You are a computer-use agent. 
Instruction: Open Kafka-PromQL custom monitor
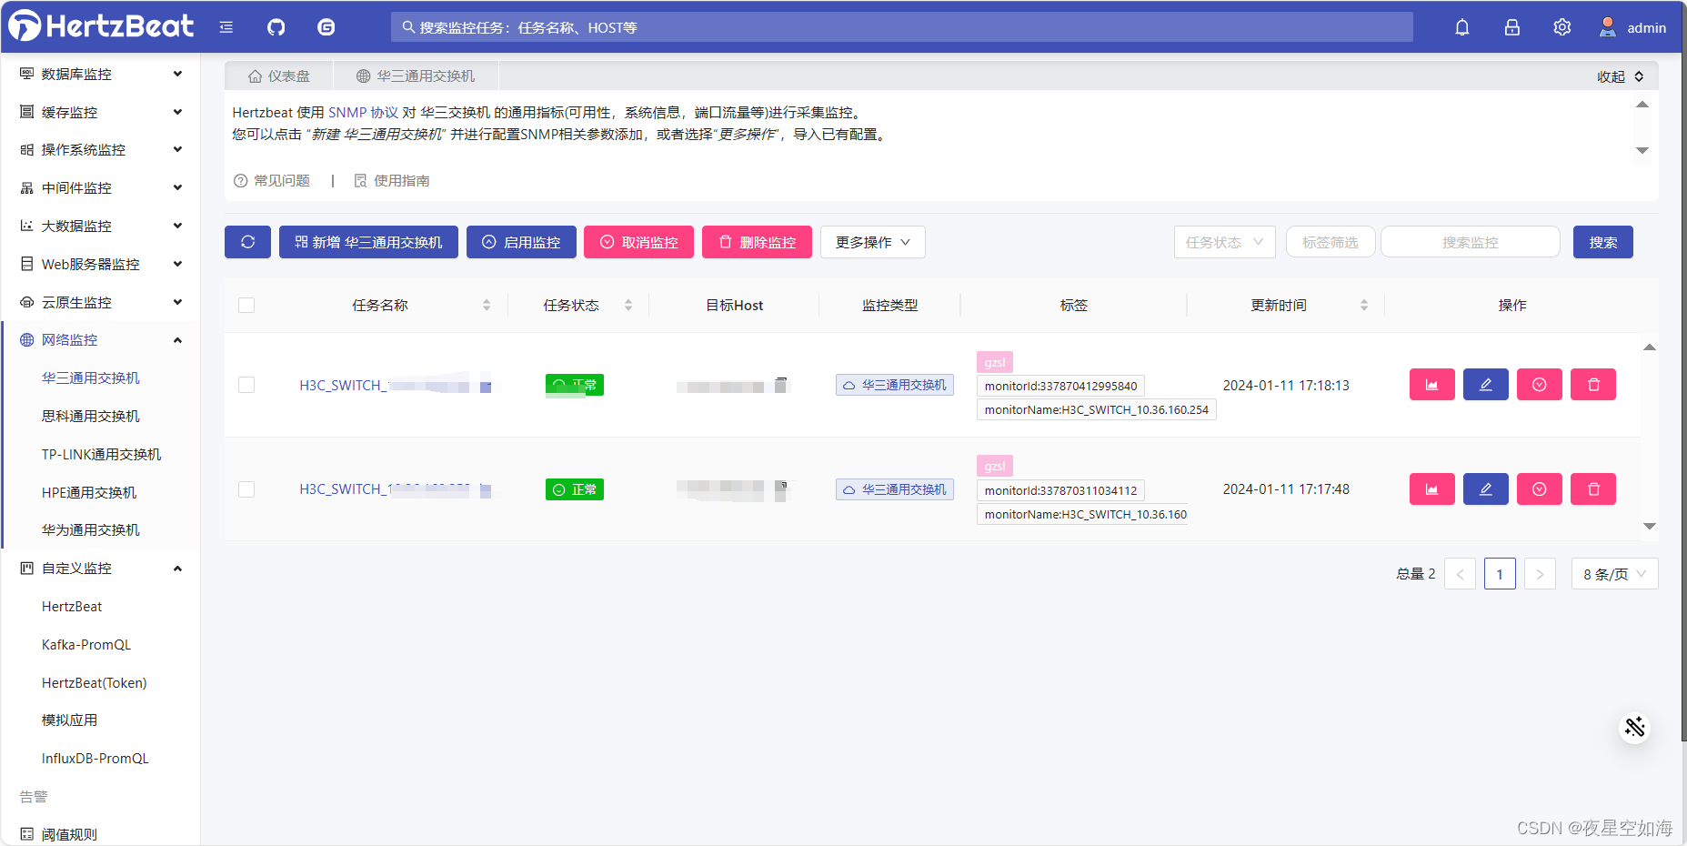[x=86, y=644]
